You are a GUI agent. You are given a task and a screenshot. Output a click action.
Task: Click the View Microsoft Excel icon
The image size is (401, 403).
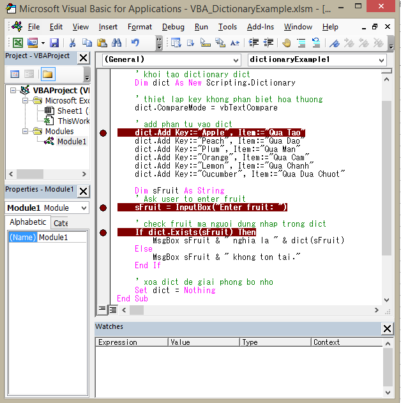(18, 43)
